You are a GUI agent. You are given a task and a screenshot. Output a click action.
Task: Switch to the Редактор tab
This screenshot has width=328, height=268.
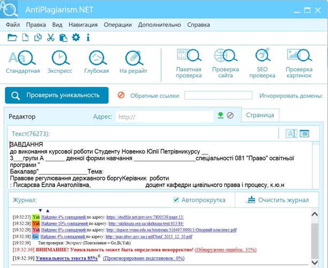(x=22, y=116)
